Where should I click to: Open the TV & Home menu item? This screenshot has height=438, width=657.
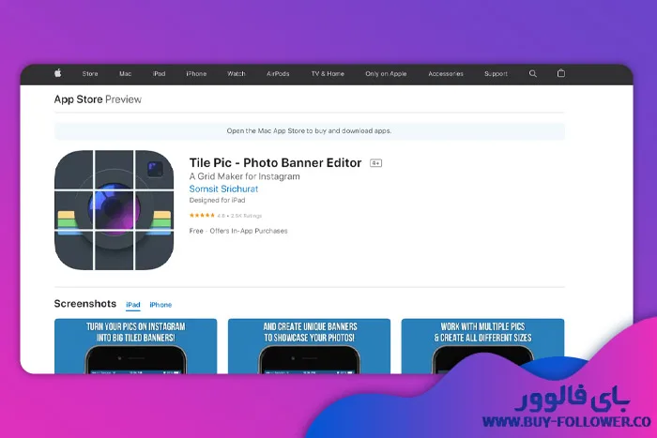click(328, 74)
